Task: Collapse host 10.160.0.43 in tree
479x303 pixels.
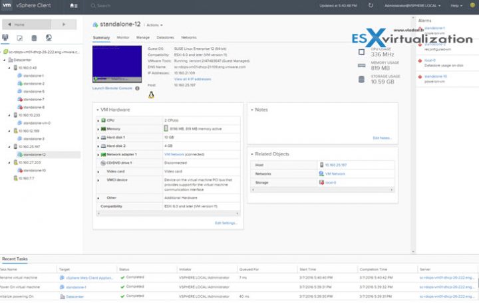Action: point(9,68)
